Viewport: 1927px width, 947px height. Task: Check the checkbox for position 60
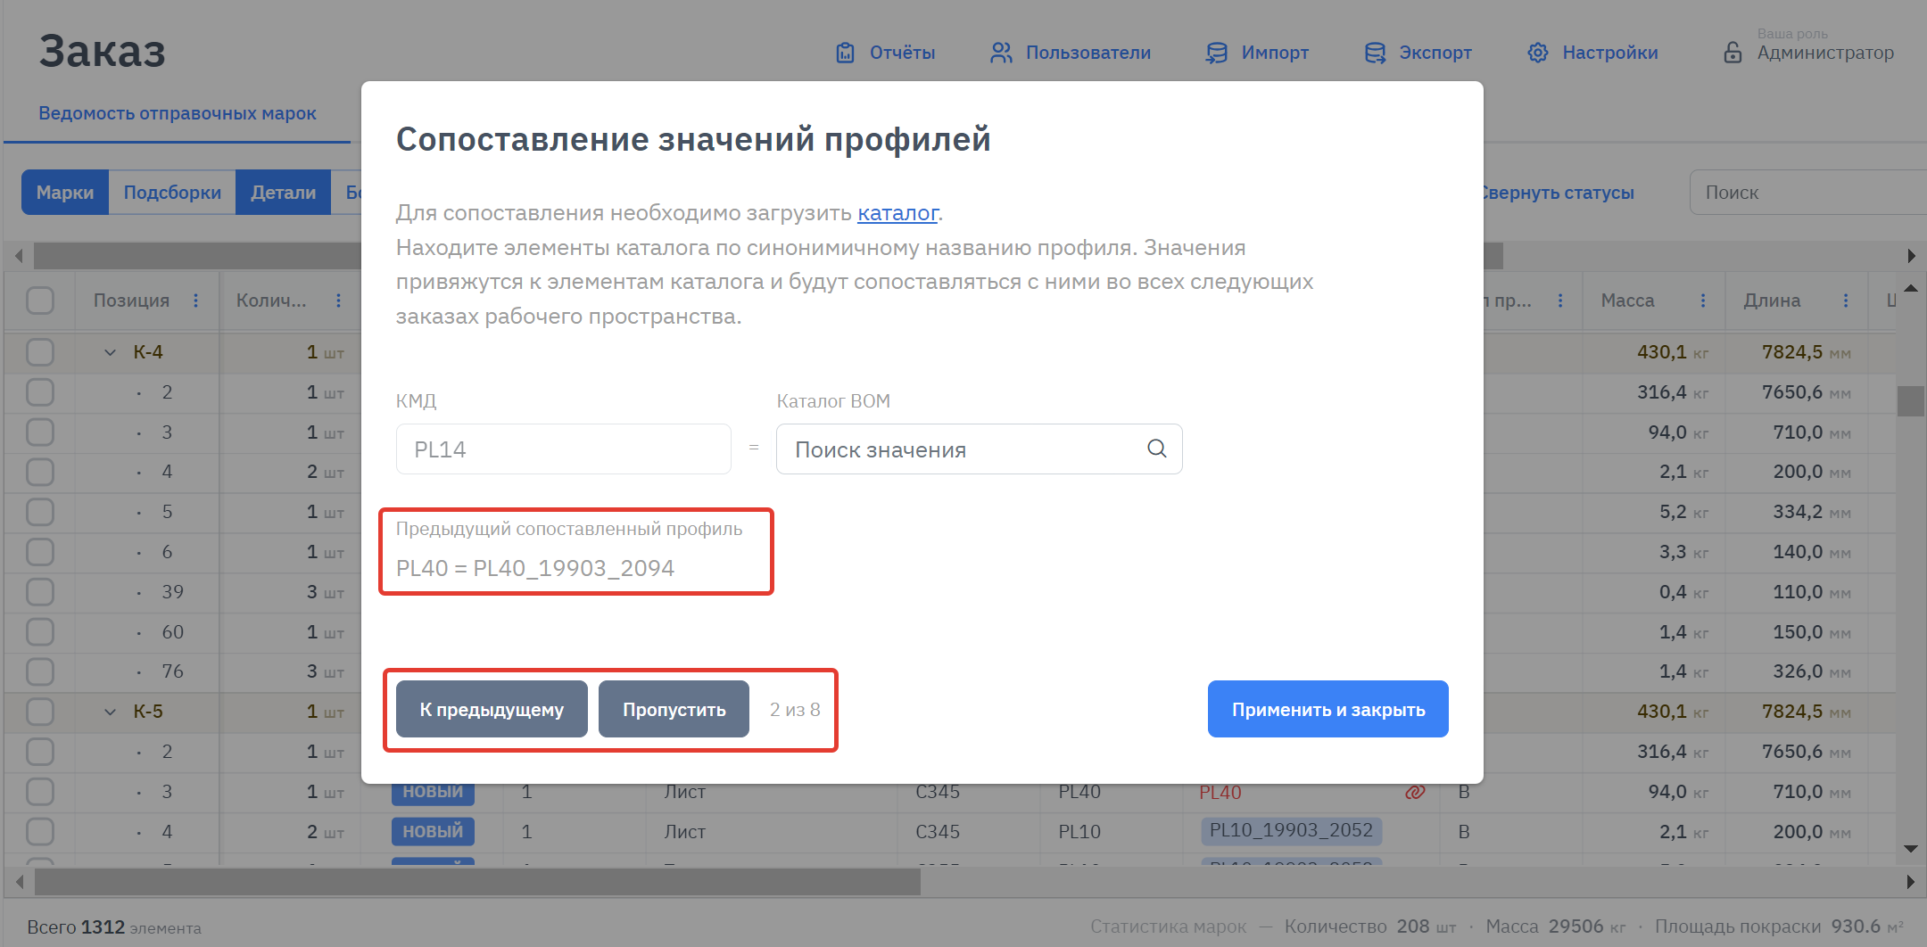40,632
